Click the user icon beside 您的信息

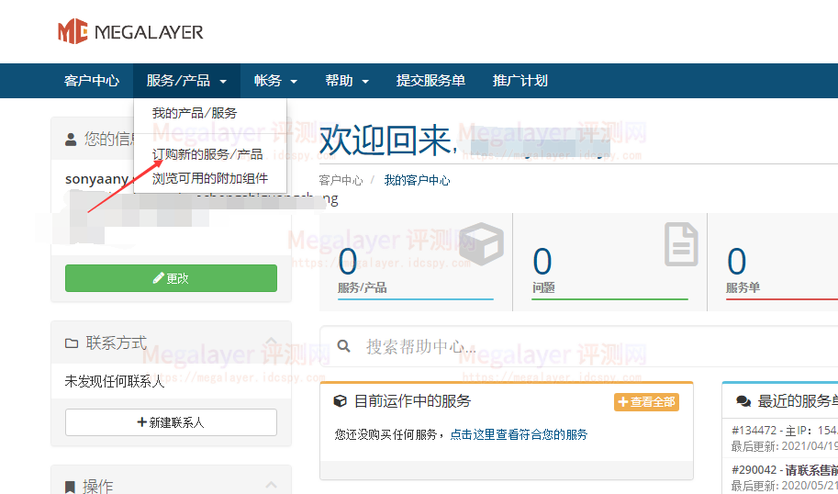click(x=71, y=140)
